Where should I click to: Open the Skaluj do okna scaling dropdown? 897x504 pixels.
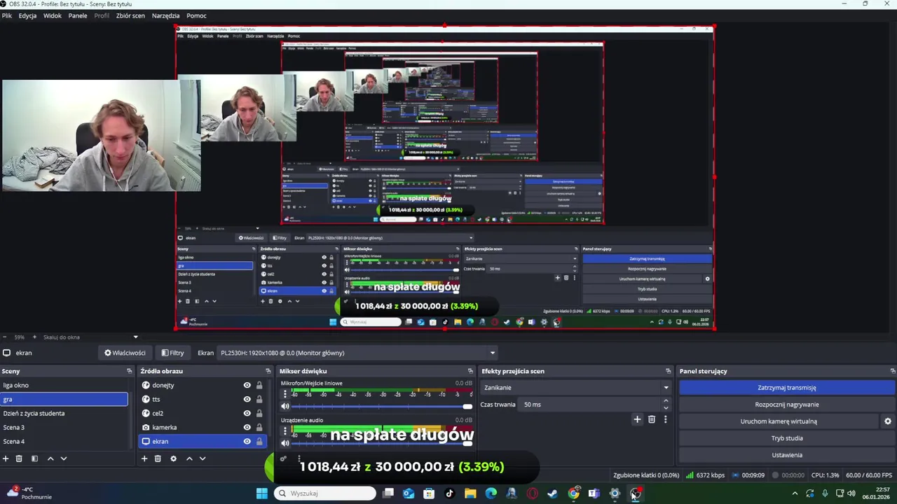click(x=91, y=337)
